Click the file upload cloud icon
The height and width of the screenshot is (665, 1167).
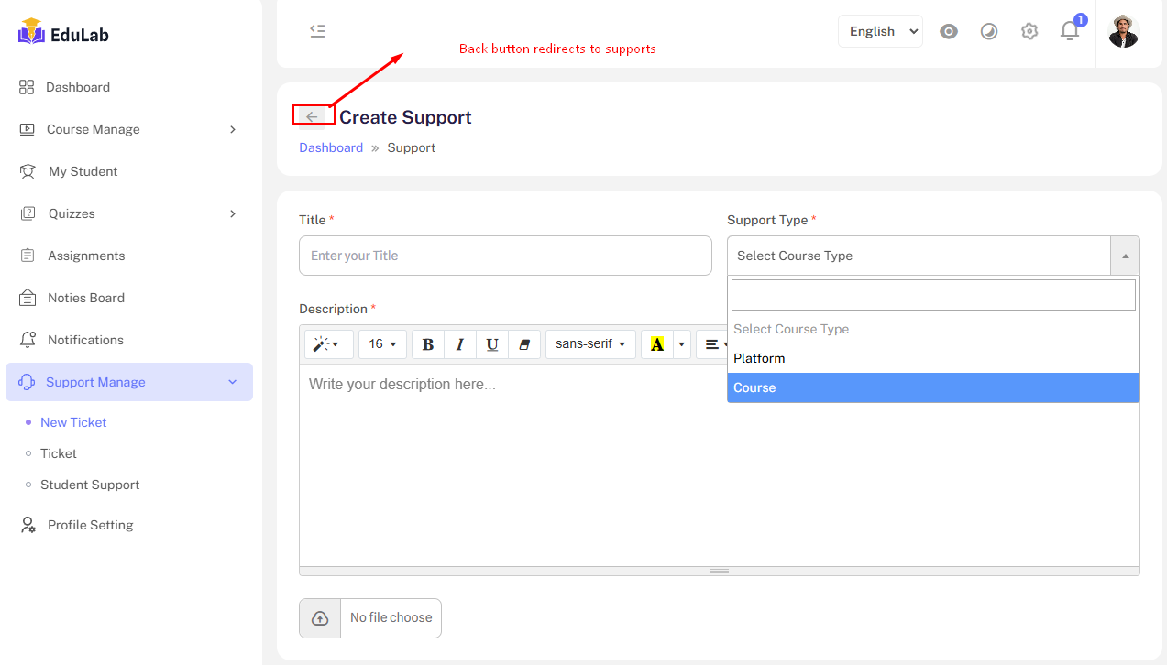point(320,618)
